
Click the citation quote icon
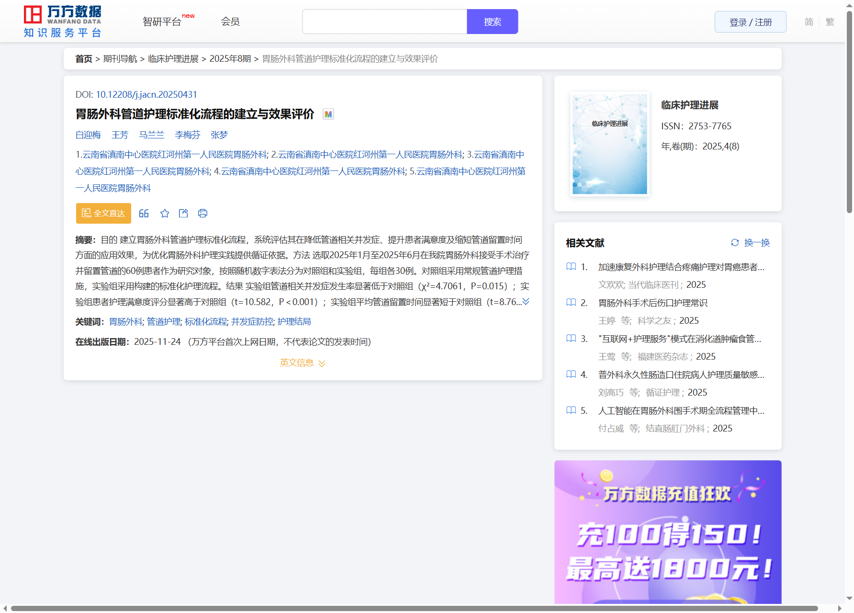(x=144, y=214)
